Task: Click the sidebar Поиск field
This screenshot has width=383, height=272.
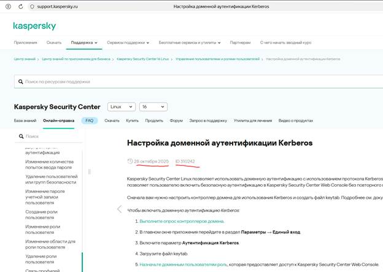Action: click(x=49, y=136)
